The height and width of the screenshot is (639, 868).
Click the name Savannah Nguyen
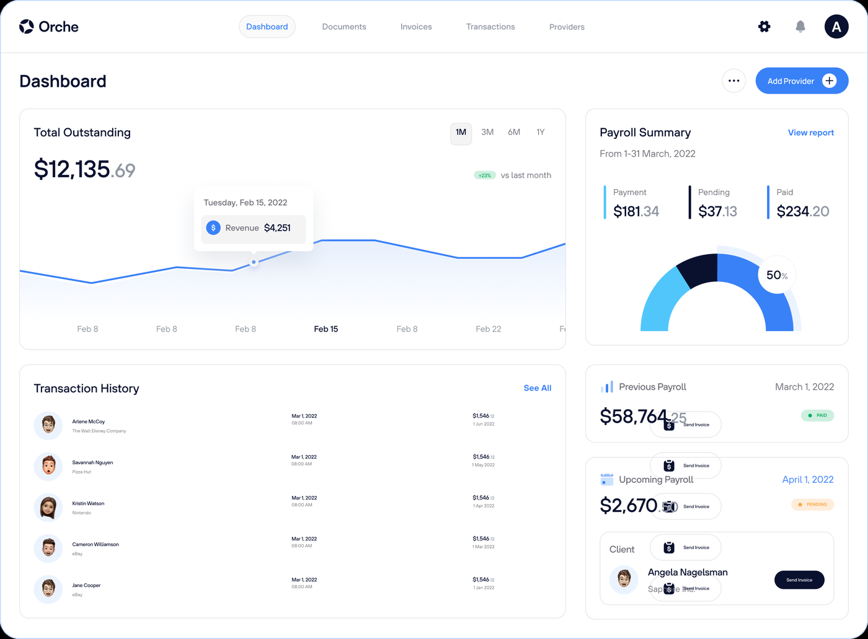pos(92,462)
